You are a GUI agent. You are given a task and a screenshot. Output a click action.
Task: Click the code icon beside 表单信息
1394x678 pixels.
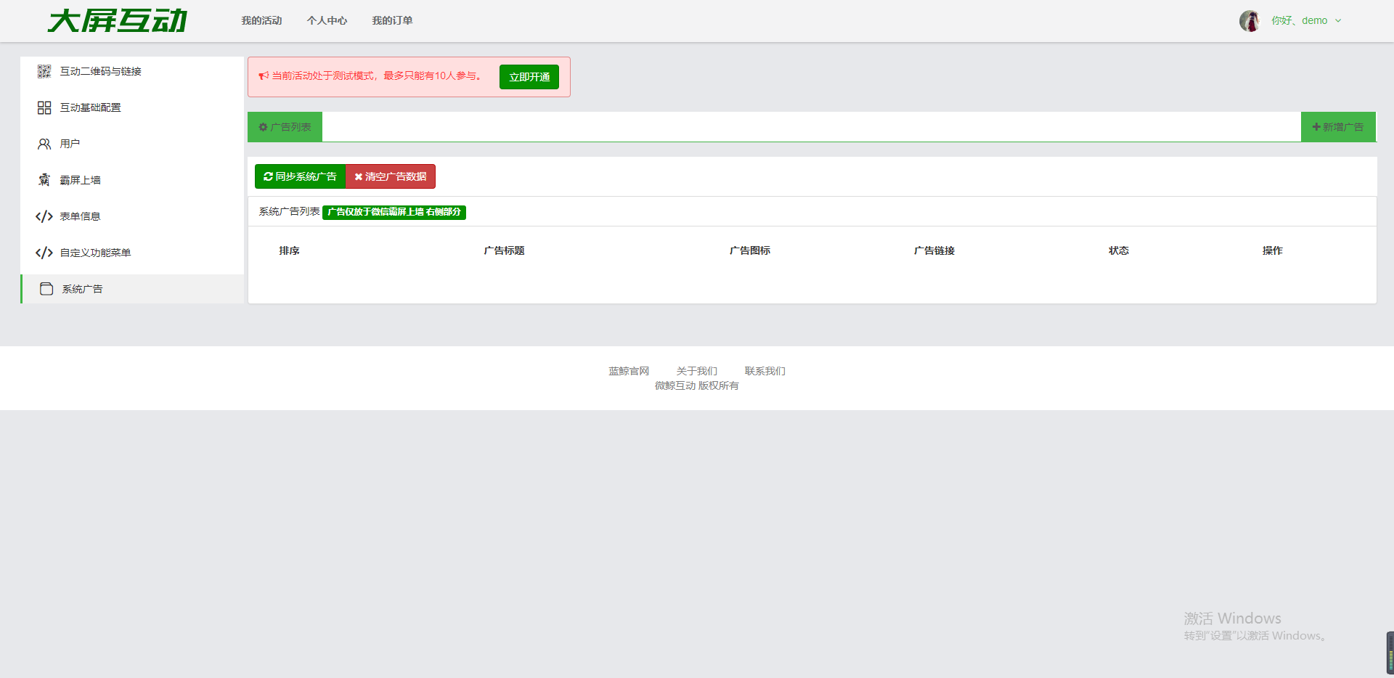44,216
